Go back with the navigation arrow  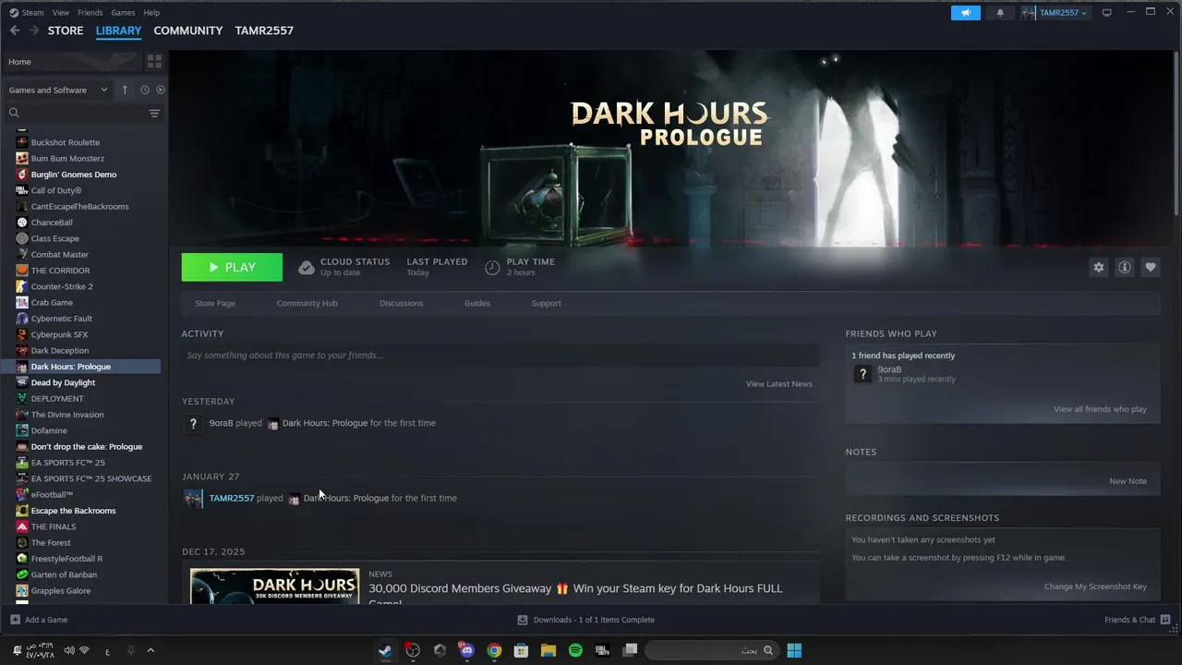[14, 30]
